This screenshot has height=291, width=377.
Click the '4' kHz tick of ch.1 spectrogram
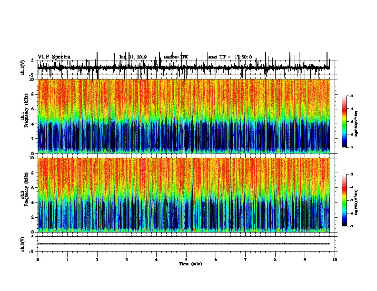point(33,124)
